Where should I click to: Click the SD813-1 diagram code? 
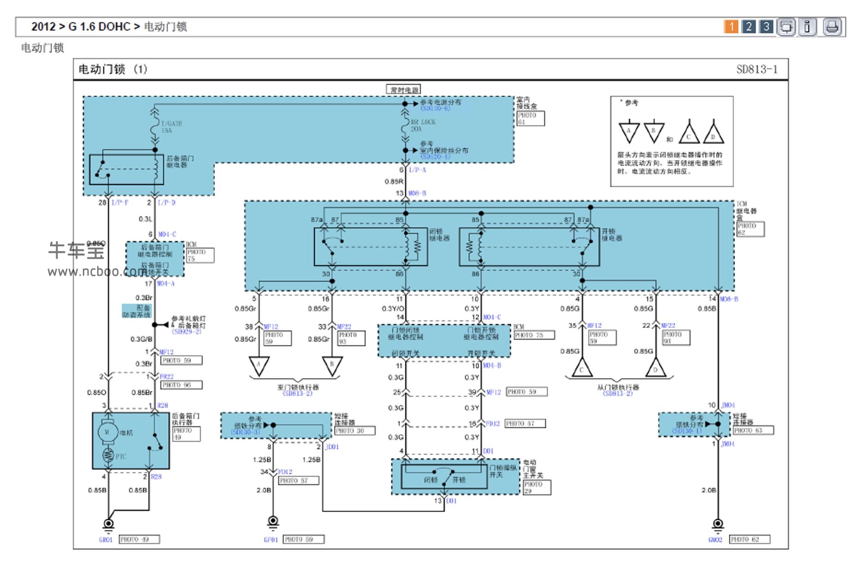(x=757, y=70)
